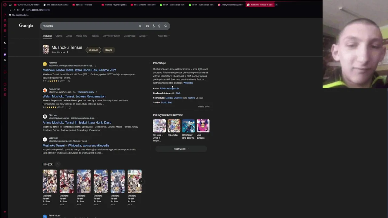The image size is (388, 218).
Task: Click Tłumaczenie strony under Crunchyroll
Action: (86, 92)
